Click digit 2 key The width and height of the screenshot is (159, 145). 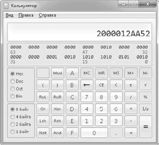click(x=102, y=121)
